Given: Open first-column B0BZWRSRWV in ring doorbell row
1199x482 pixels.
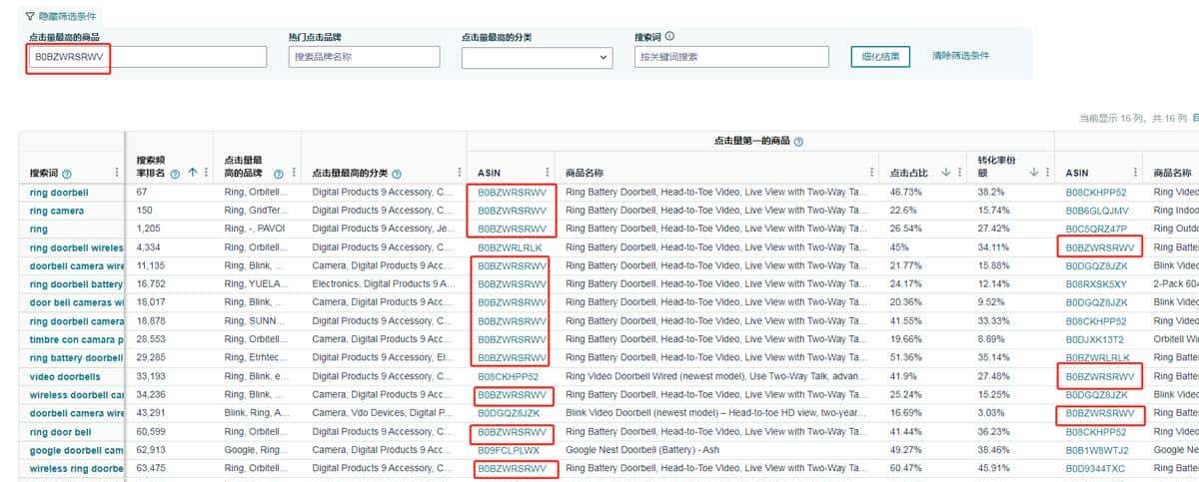Looking at the screenshot, I should [512, 193].
